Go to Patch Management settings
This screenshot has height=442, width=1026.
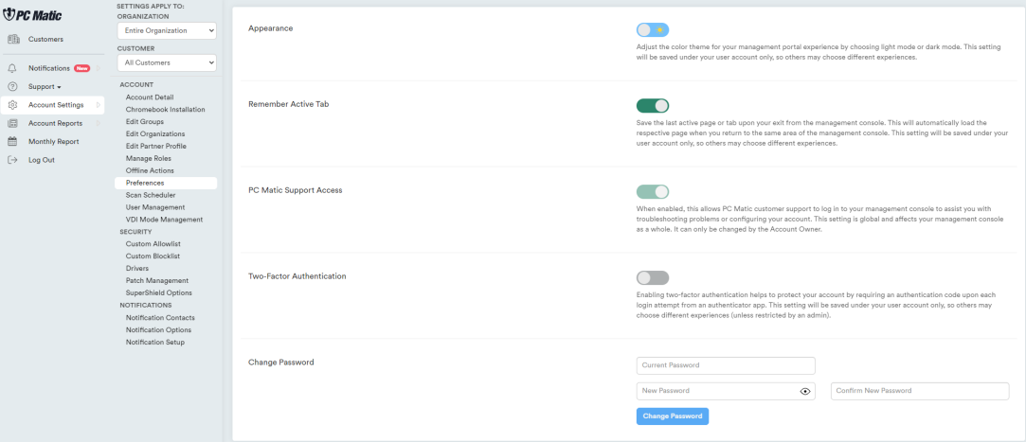click(157, 280)
